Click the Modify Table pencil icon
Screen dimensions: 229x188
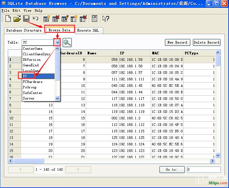click(x=65, y=19)
